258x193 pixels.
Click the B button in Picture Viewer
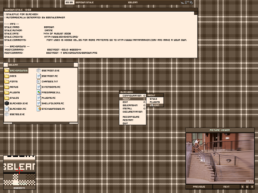click(x=252, y=187)
